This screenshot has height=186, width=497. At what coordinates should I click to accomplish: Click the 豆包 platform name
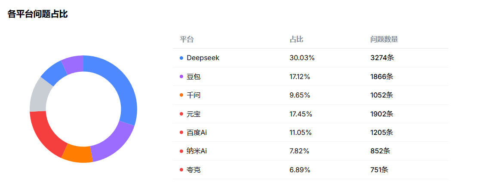coord(193,76)
